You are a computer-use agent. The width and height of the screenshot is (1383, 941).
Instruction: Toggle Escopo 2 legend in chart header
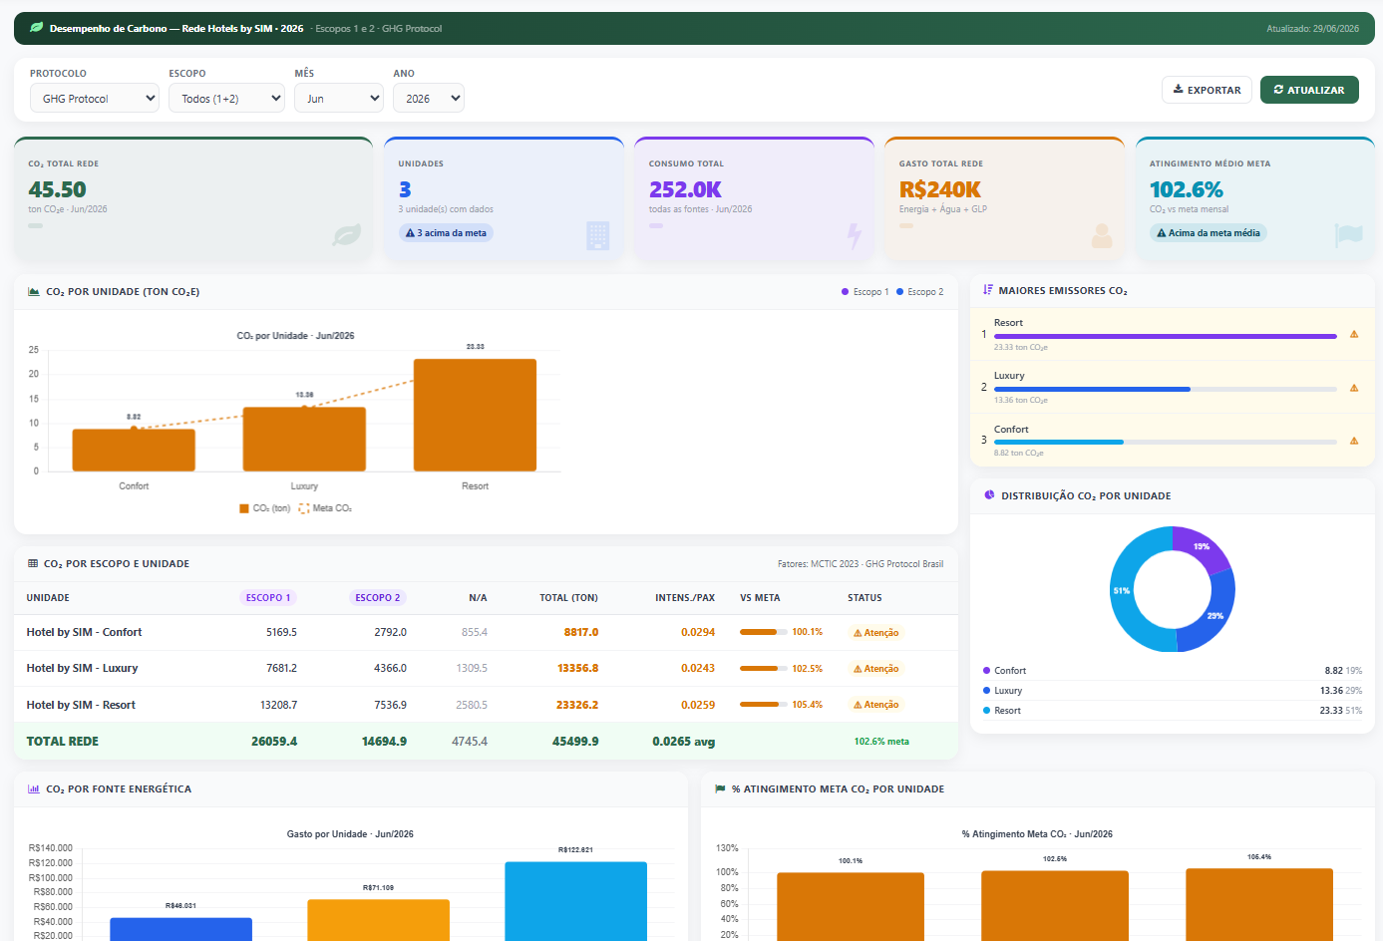point(919,292)
